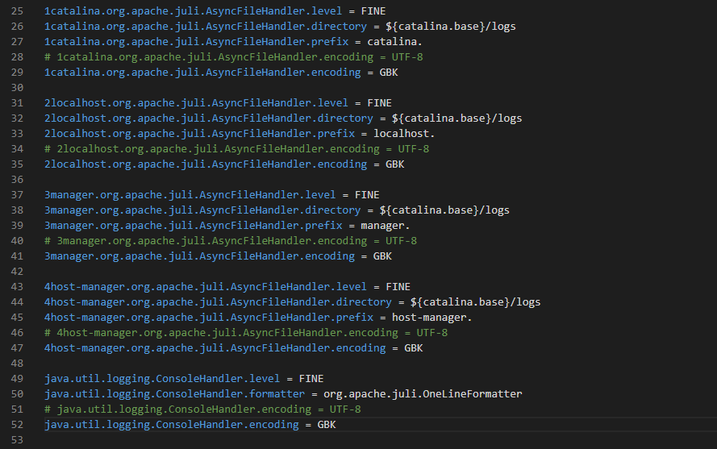Select the 1catalina directory property key

coord(206,27)
